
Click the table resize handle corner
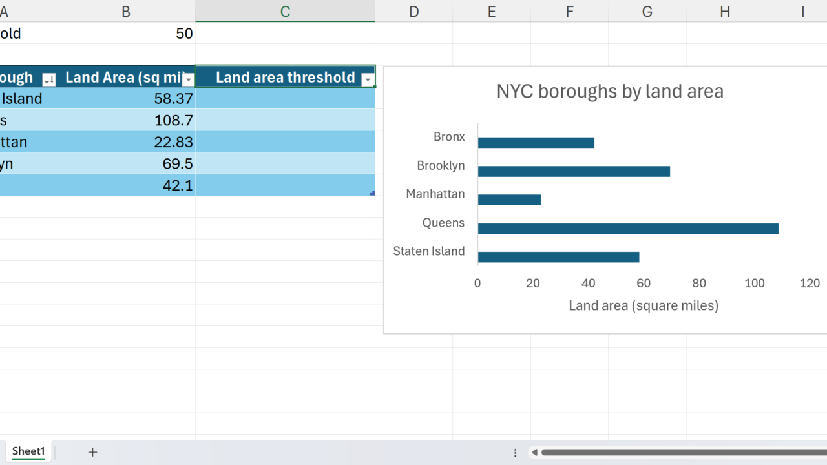pos(372,193)
